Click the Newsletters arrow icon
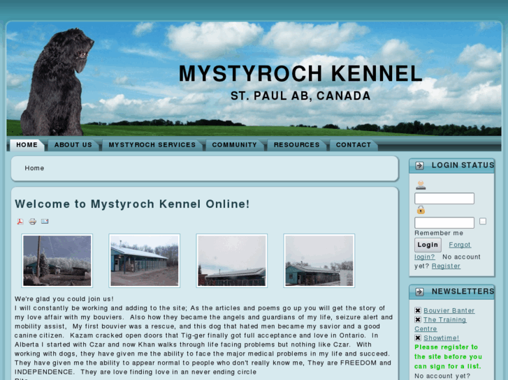Image resolution: width=508 pixels, height=380 pixels. (419, 291)
